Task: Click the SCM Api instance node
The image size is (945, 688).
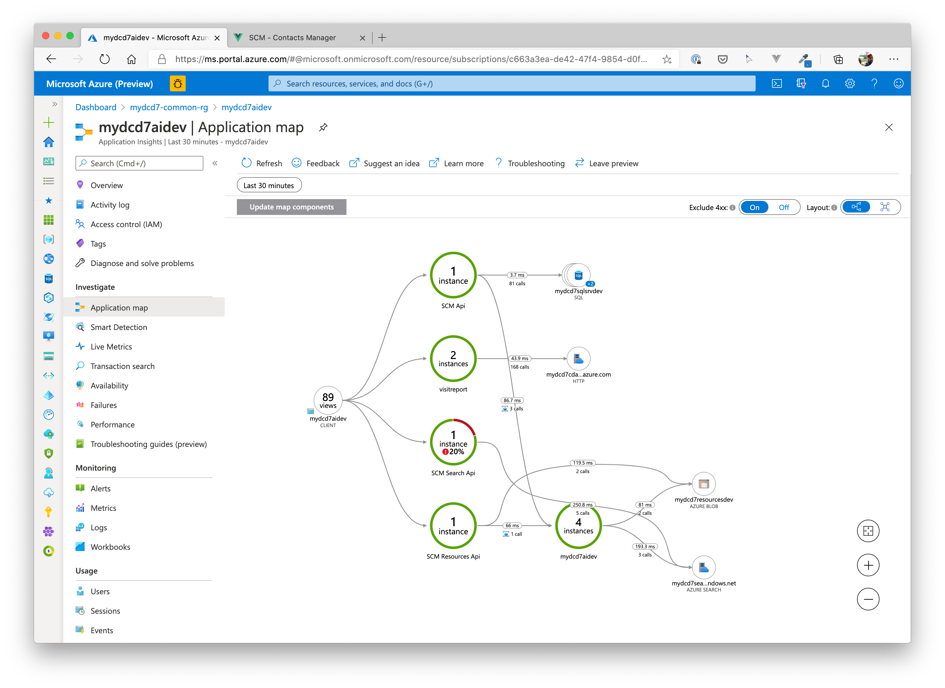Action: tap(453, 276)
